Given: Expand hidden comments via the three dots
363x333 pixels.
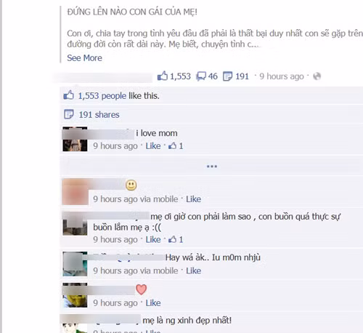Looking at the screenshot, I should pyautogui.click(x=212, y=166).
